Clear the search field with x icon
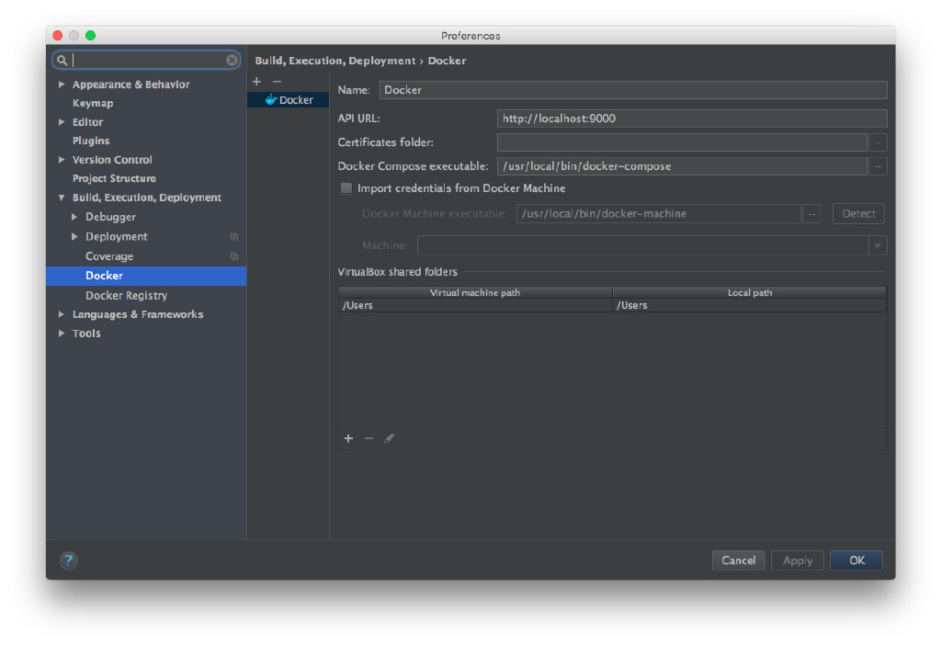This screenshot has height=645, width=941. (x=232, y=61)
